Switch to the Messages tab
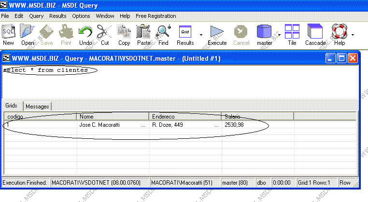This screenshot has height=202, width=368. tap(37, 107)
